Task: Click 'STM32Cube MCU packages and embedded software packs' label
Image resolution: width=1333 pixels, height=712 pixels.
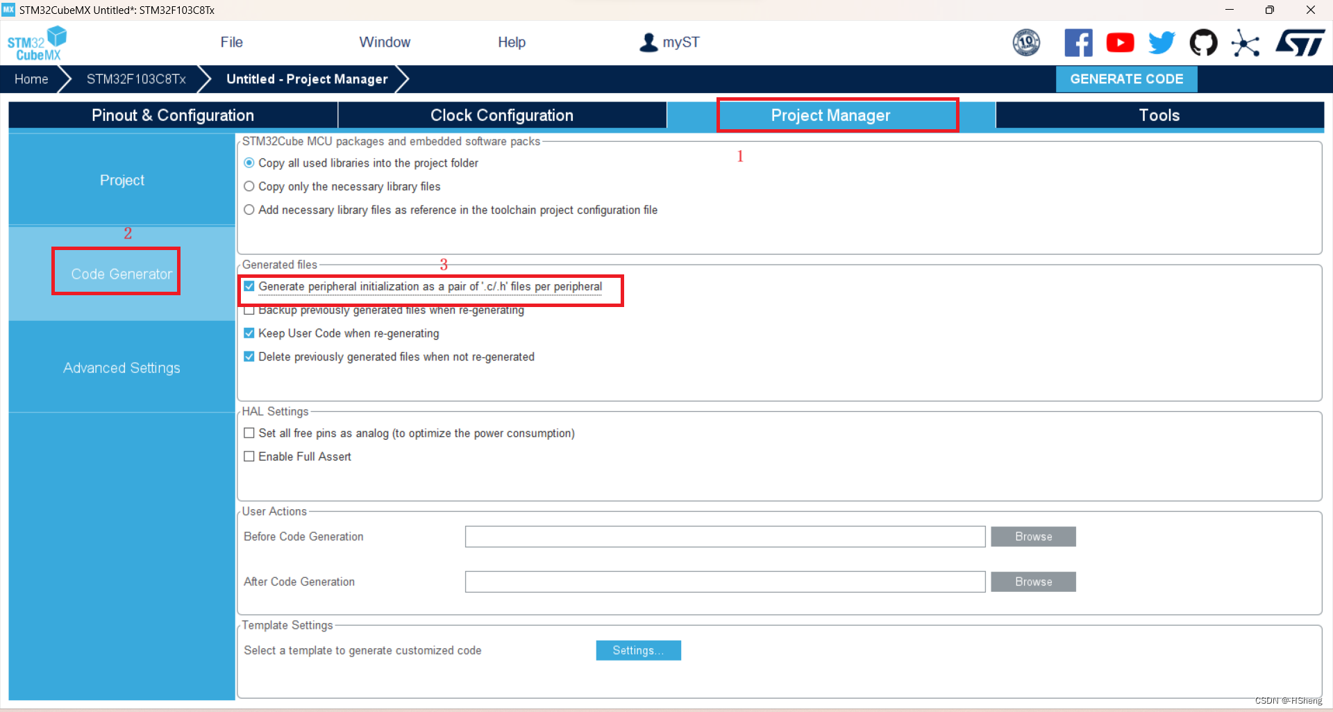Action: [391, 141]
